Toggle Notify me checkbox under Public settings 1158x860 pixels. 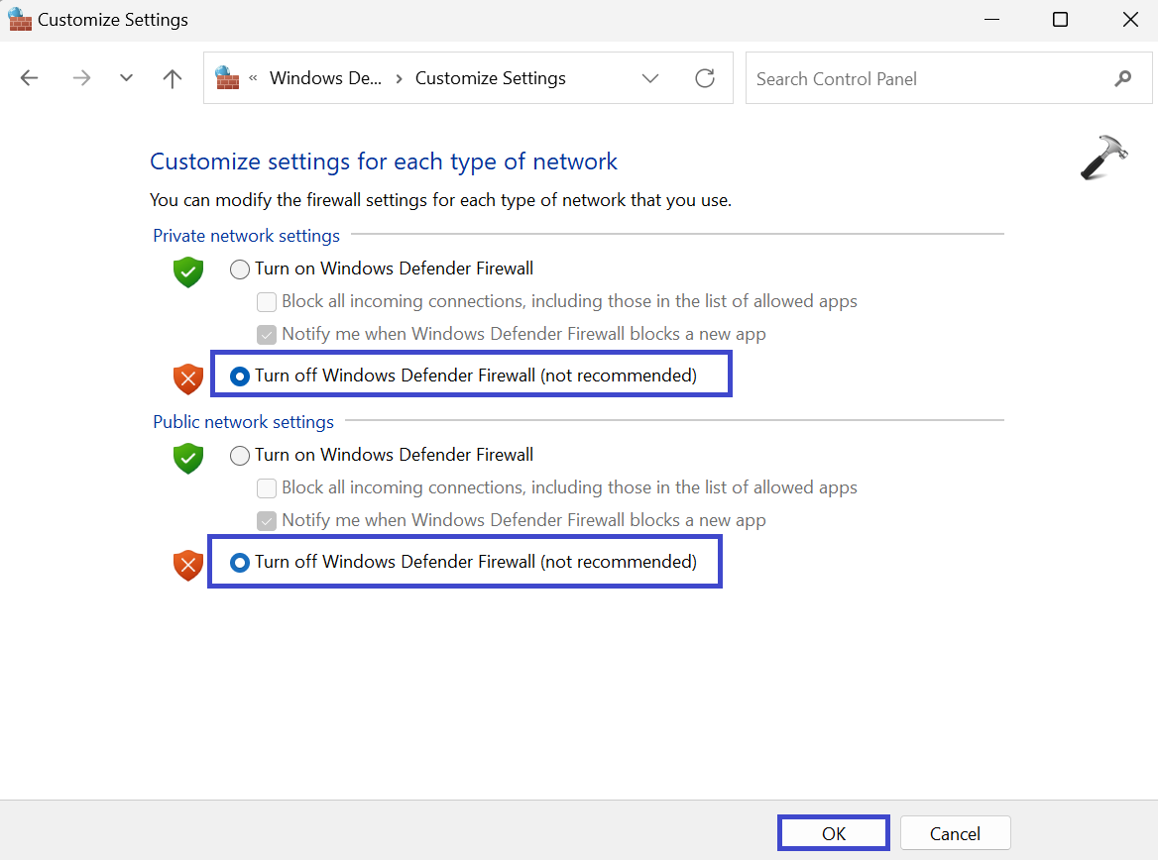click(266, 521)
